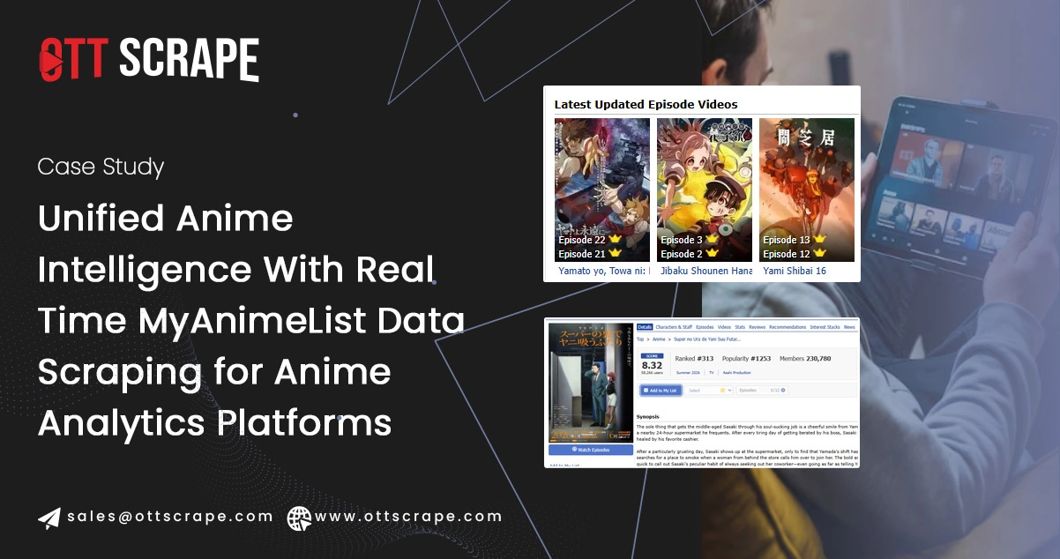
Task: Open the Yamato yo, Towa ni poster thumbnail
Action: click(602, 190)
